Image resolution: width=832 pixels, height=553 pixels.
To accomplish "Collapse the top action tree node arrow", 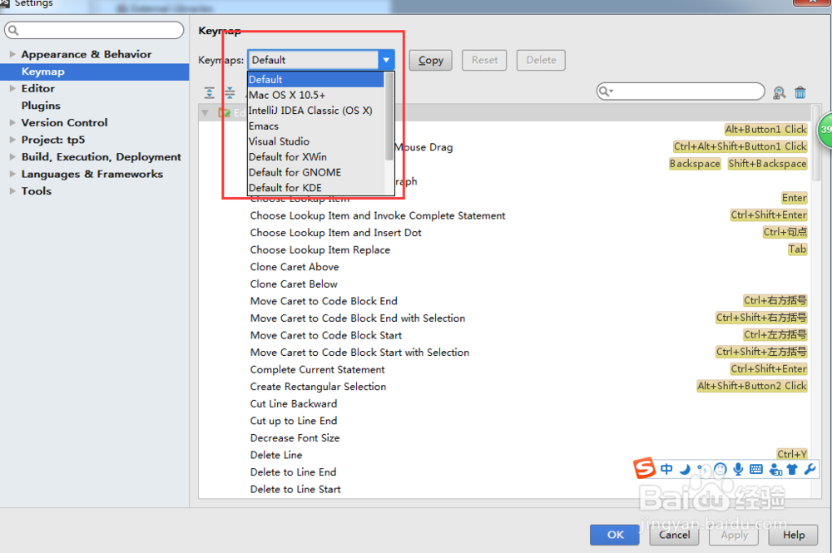I will [x=205, y=112].
